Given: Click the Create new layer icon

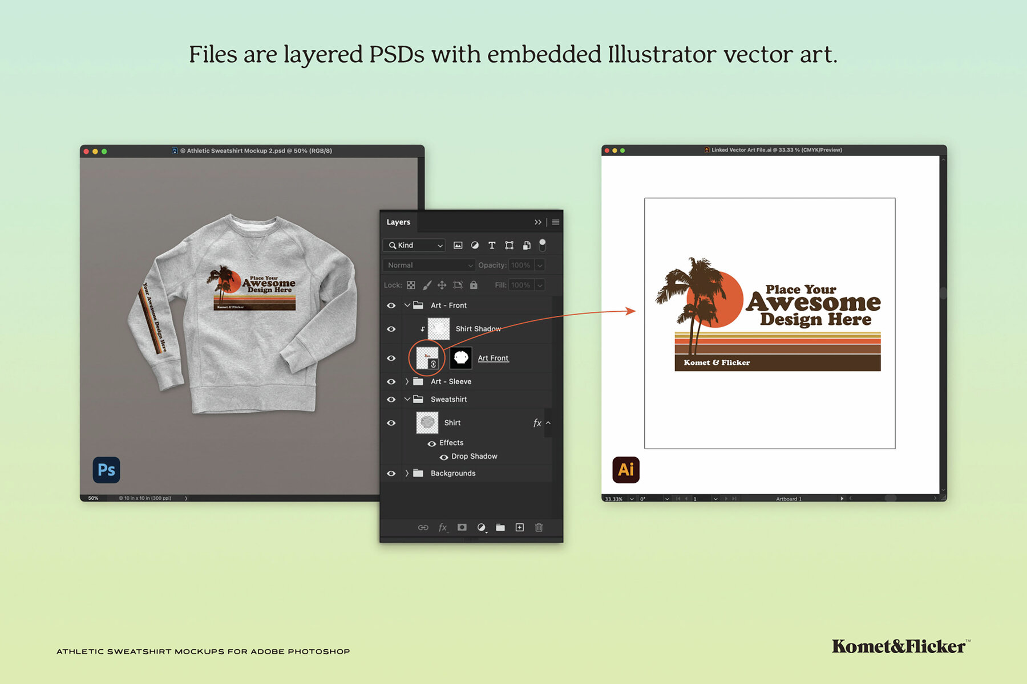Looking at the screenshot, I should pyautogui.click(x=520, y=527).
